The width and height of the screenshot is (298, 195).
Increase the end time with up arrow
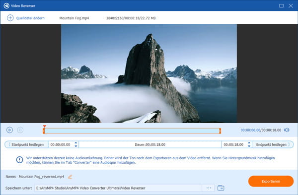click(x=249, y=143)
